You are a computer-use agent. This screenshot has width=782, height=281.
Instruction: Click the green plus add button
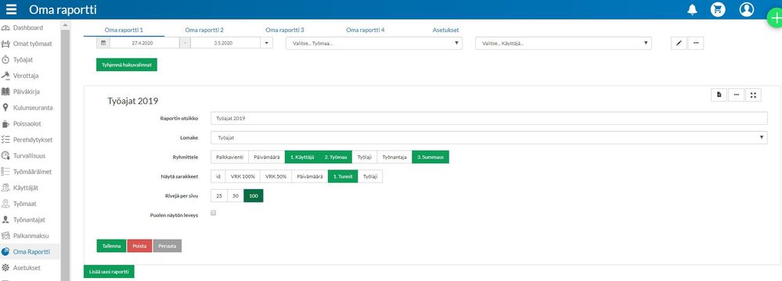tap(776, 20)
